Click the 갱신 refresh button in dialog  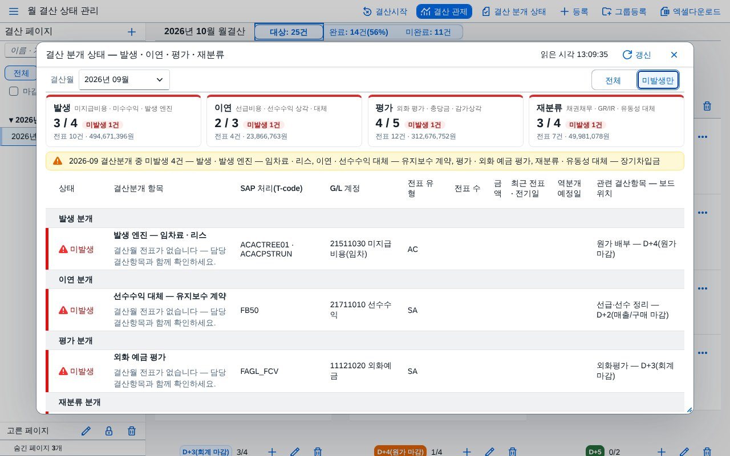[636, 55]
